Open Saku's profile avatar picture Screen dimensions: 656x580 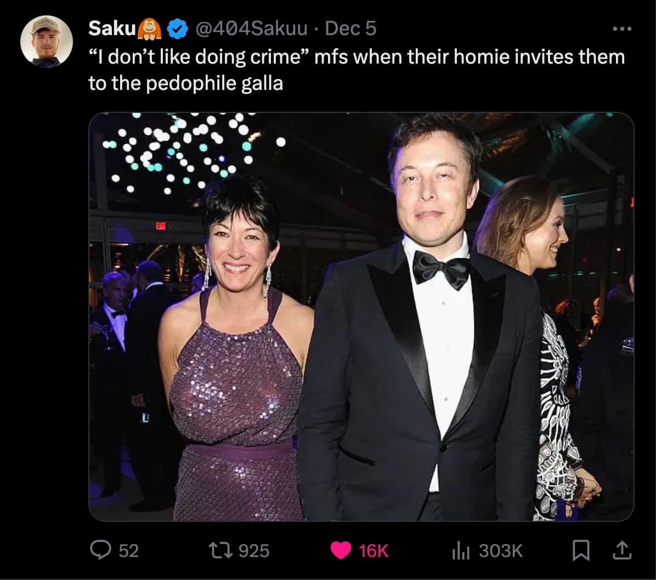(47, 41)
